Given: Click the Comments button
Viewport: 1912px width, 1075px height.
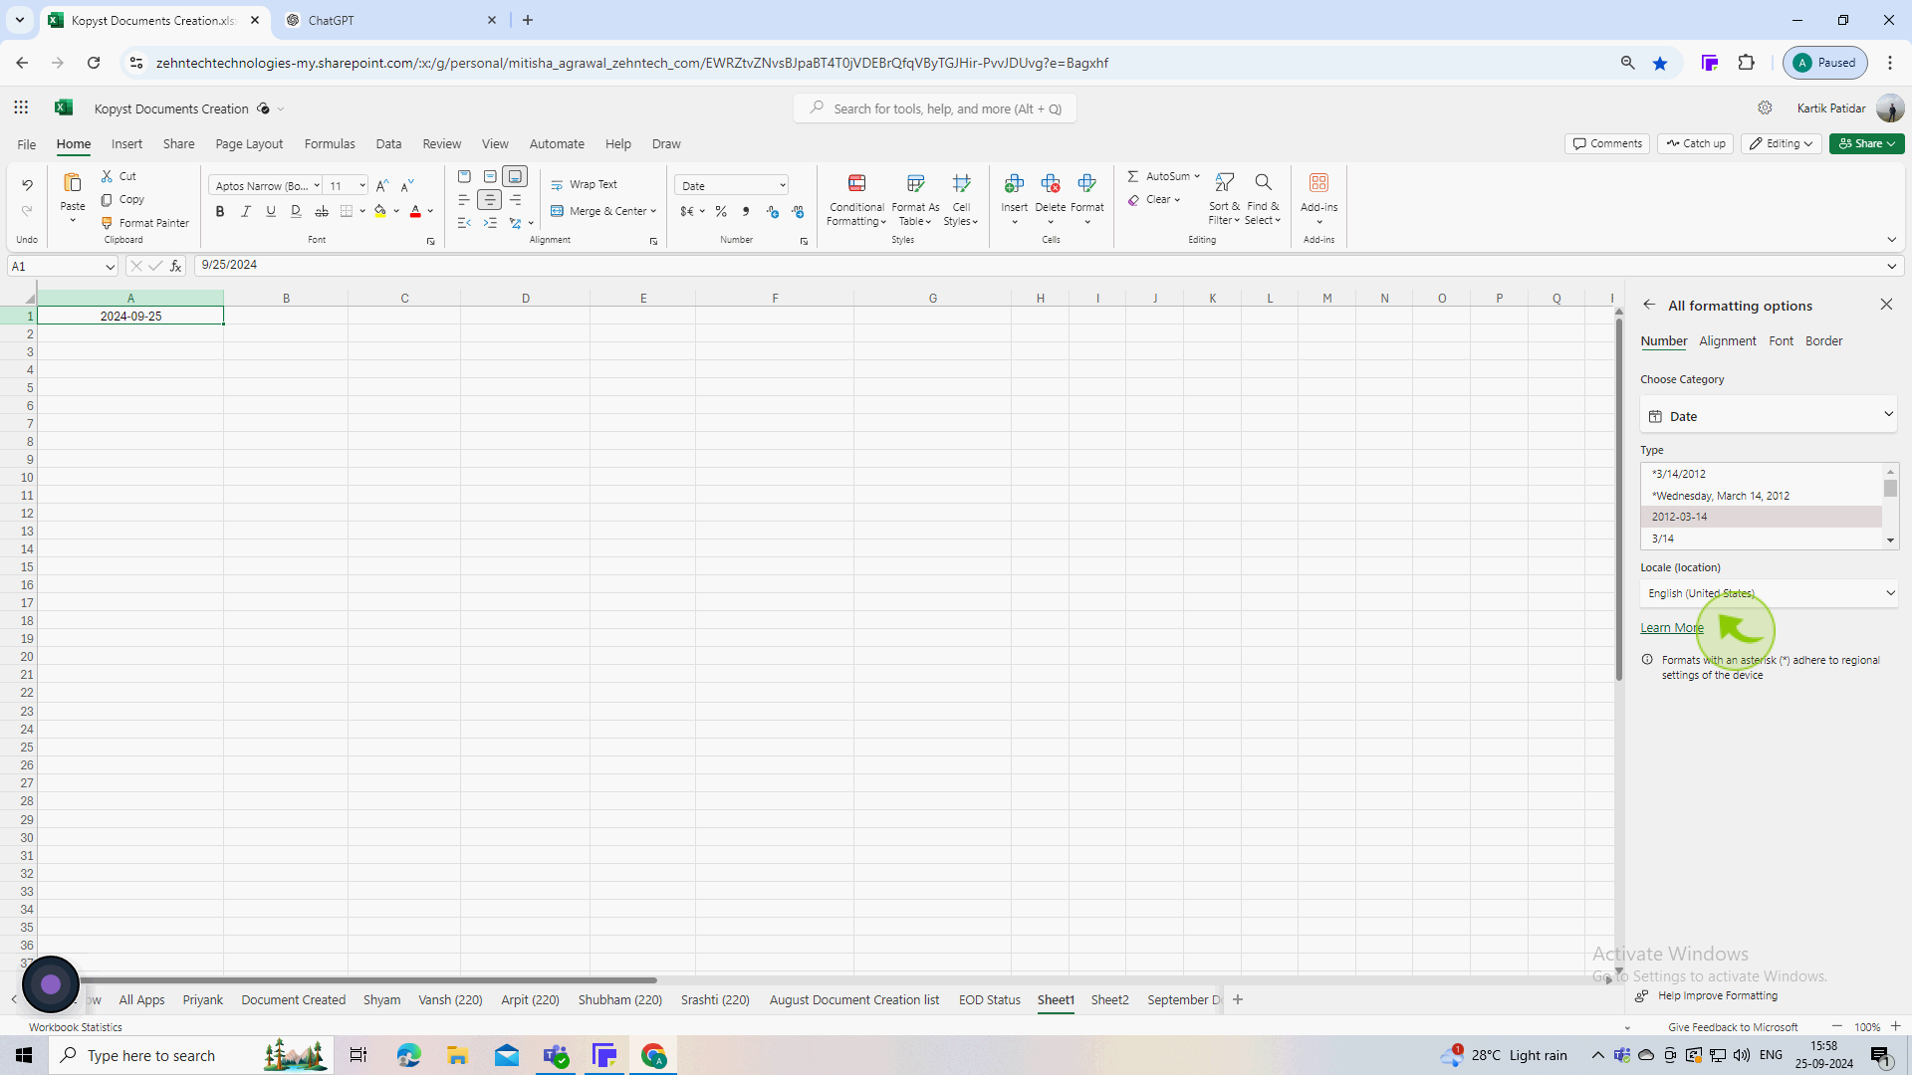Looking at the screenshot, I should [1607, 143].
